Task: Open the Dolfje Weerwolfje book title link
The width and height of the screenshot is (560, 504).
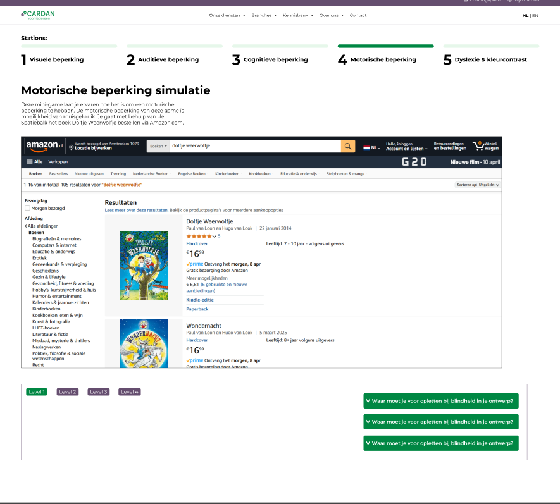Action: coord(209,221)
